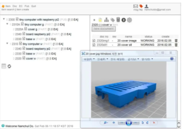Click the orange home icon beside Item
This screenshot has height=129, width=182.
tap(3, 6)
